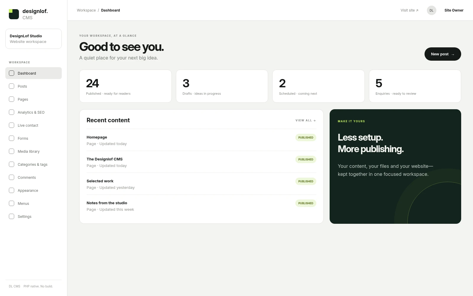
Task: Click the designlof logo icon
Action: (14, 14)
